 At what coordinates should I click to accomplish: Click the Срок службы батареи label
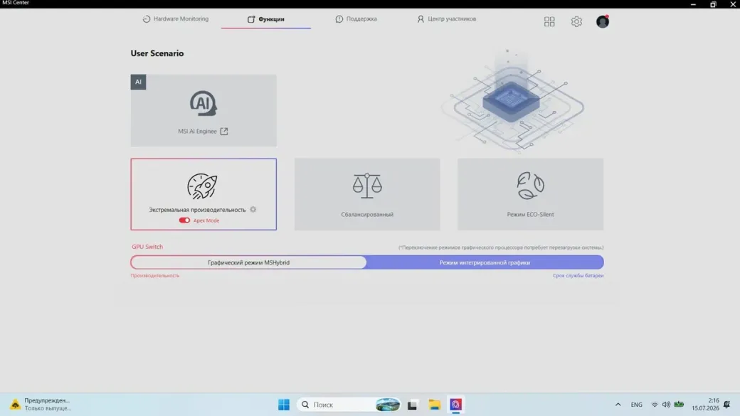(578, 275)
